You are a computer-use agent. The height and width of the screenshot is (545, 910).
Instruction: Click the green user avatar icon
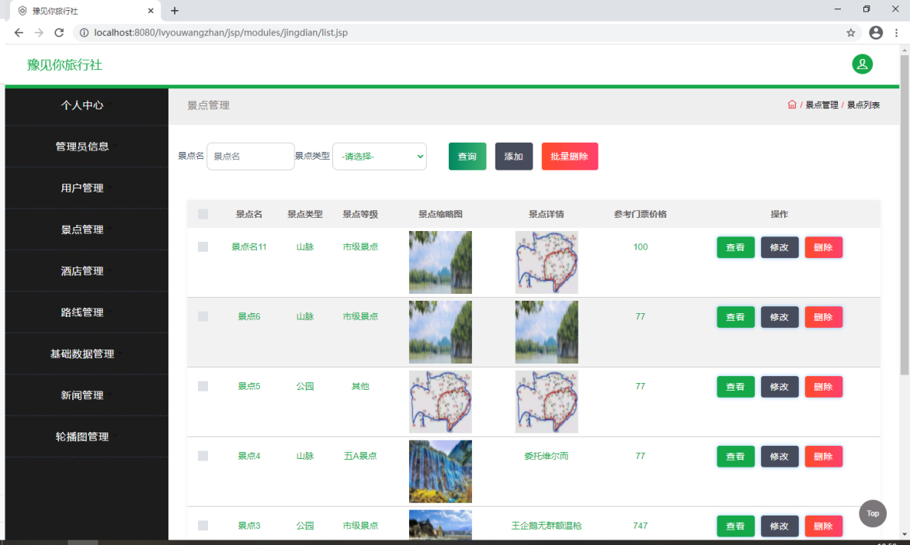(x=862, y=64)
